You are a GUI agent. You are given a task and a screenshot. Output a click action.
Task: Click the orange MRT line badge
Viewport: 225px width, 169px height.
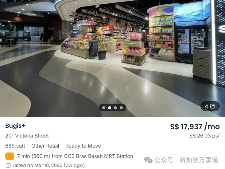(10, 156)
